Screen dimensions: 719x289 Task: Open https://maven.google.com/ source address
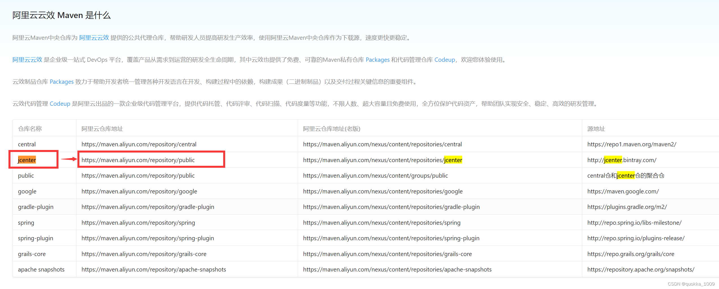pos(623,191)
